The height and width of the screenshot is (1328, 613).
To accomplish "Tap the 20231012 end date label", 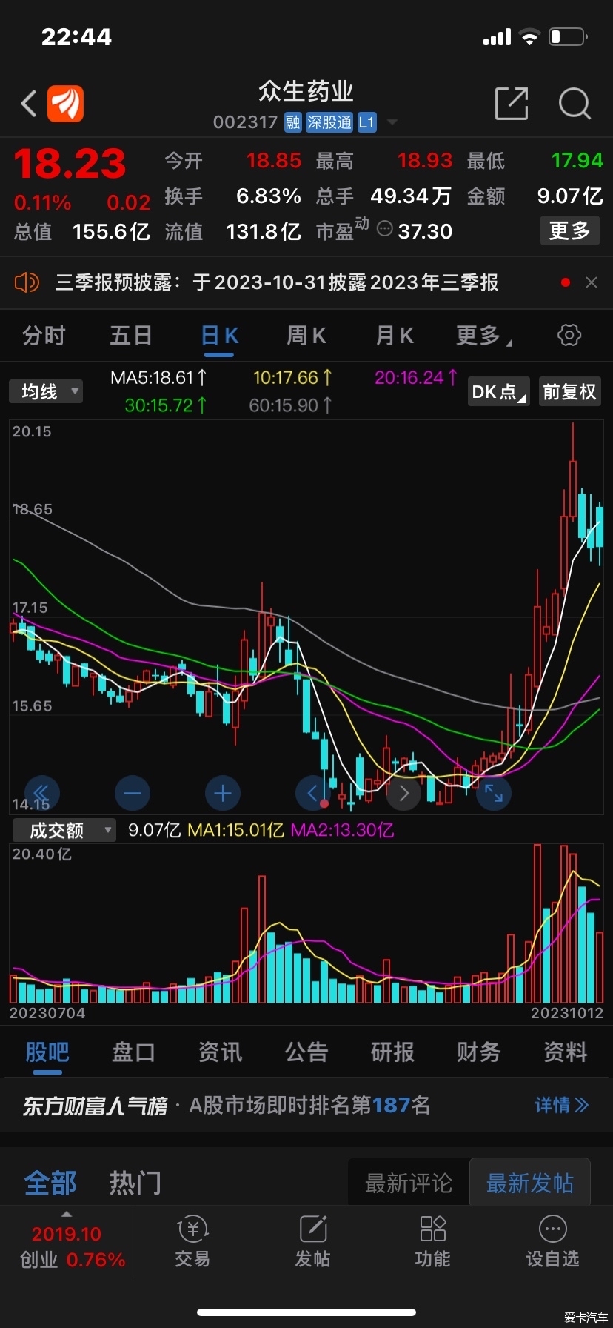I will coord(567,1012).
